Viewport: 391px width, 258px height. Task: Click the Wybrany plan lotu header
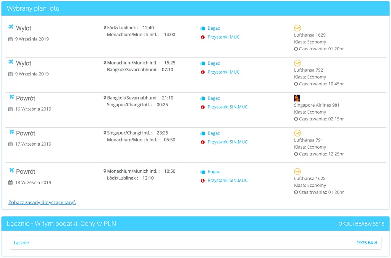click(33, 8)
